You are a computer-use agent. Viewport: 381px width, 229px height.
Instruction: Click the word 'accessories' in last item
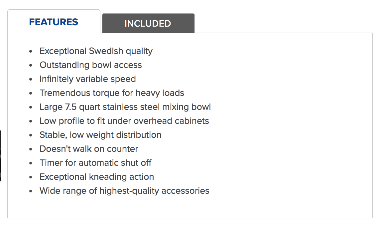[185, 191]
